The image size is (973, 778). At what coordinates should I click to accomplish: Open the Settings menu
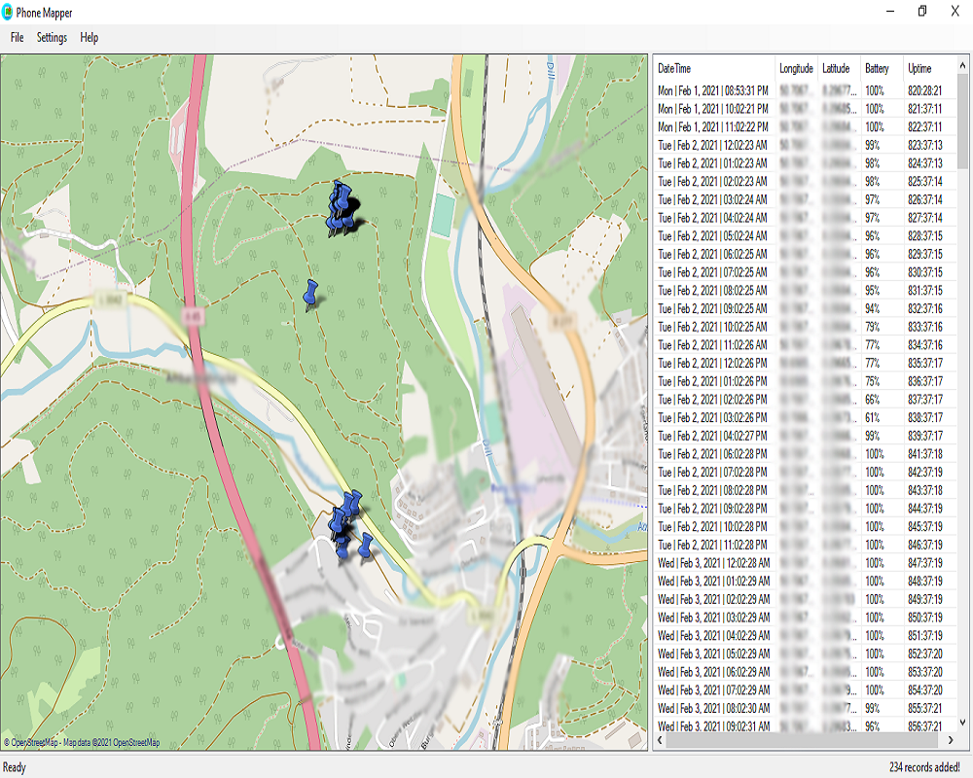pyautogui.click(x=52, y=38)
